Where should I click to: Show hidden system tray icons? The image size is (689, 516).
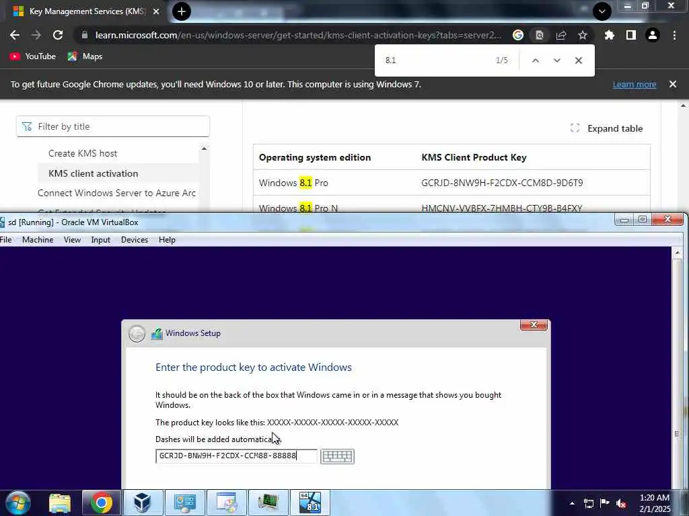572,503
